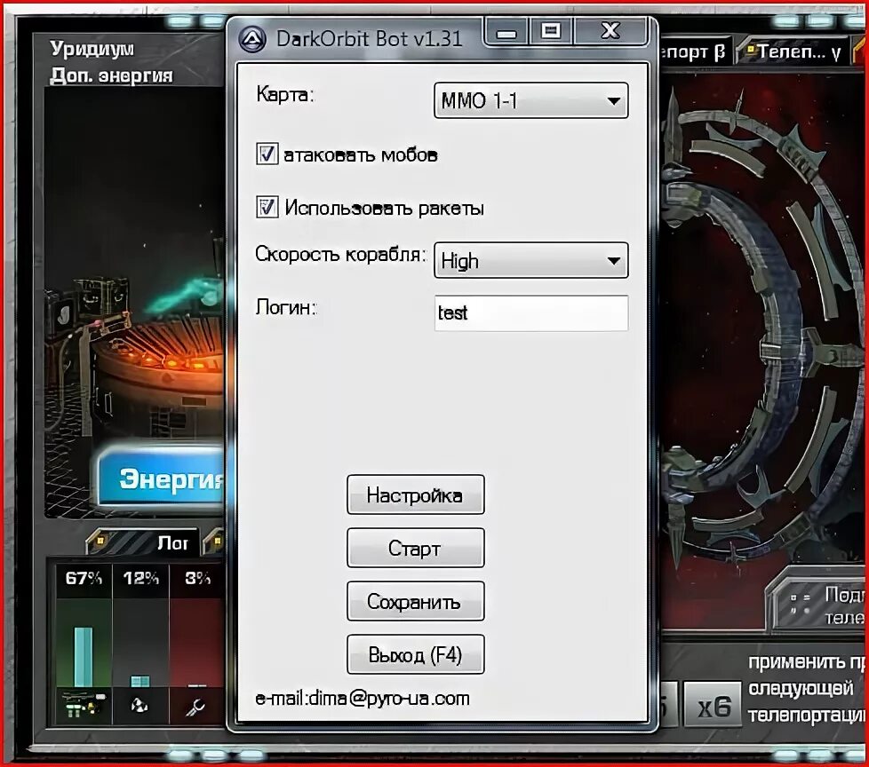Click the 12% progress bar column
Viewport: 869px width, 767px height.
click(x=140, y=643)
